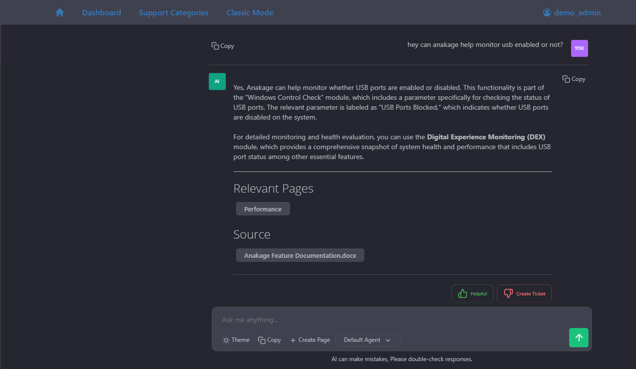Click Create Page in chat toolbar

[x=310, y=340]
